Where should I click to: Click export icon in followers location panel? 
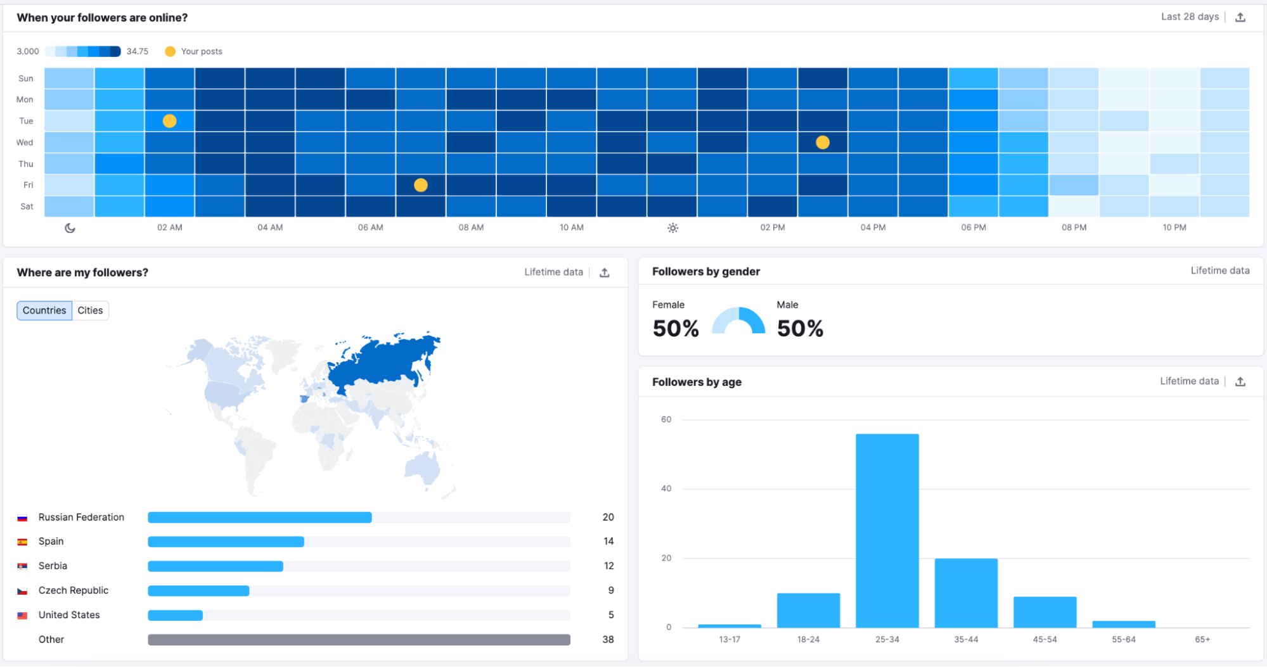point(605,272)
